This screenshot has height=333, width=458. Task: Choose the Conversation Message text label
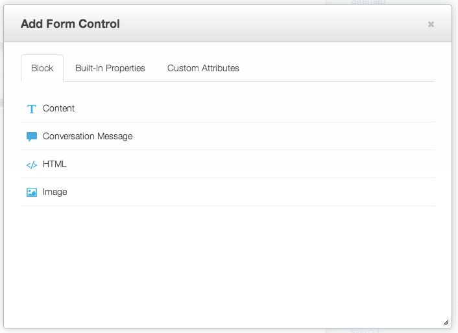88,136
